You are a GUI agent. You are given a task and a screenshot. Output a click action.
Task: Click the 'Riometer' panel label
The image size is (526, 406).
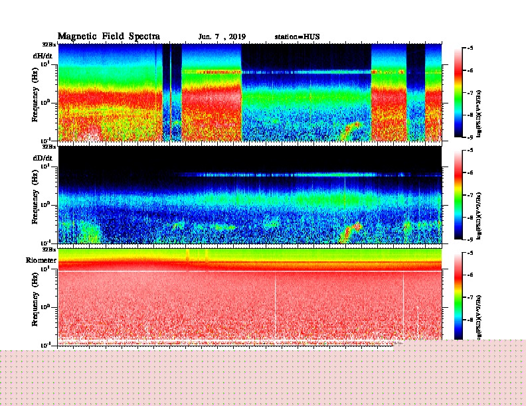click(x=41, y=260)
